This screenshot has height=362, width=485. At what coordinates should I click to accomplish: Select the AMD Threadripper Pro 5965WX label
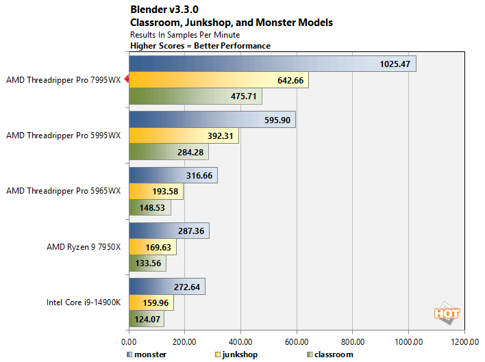64,191
